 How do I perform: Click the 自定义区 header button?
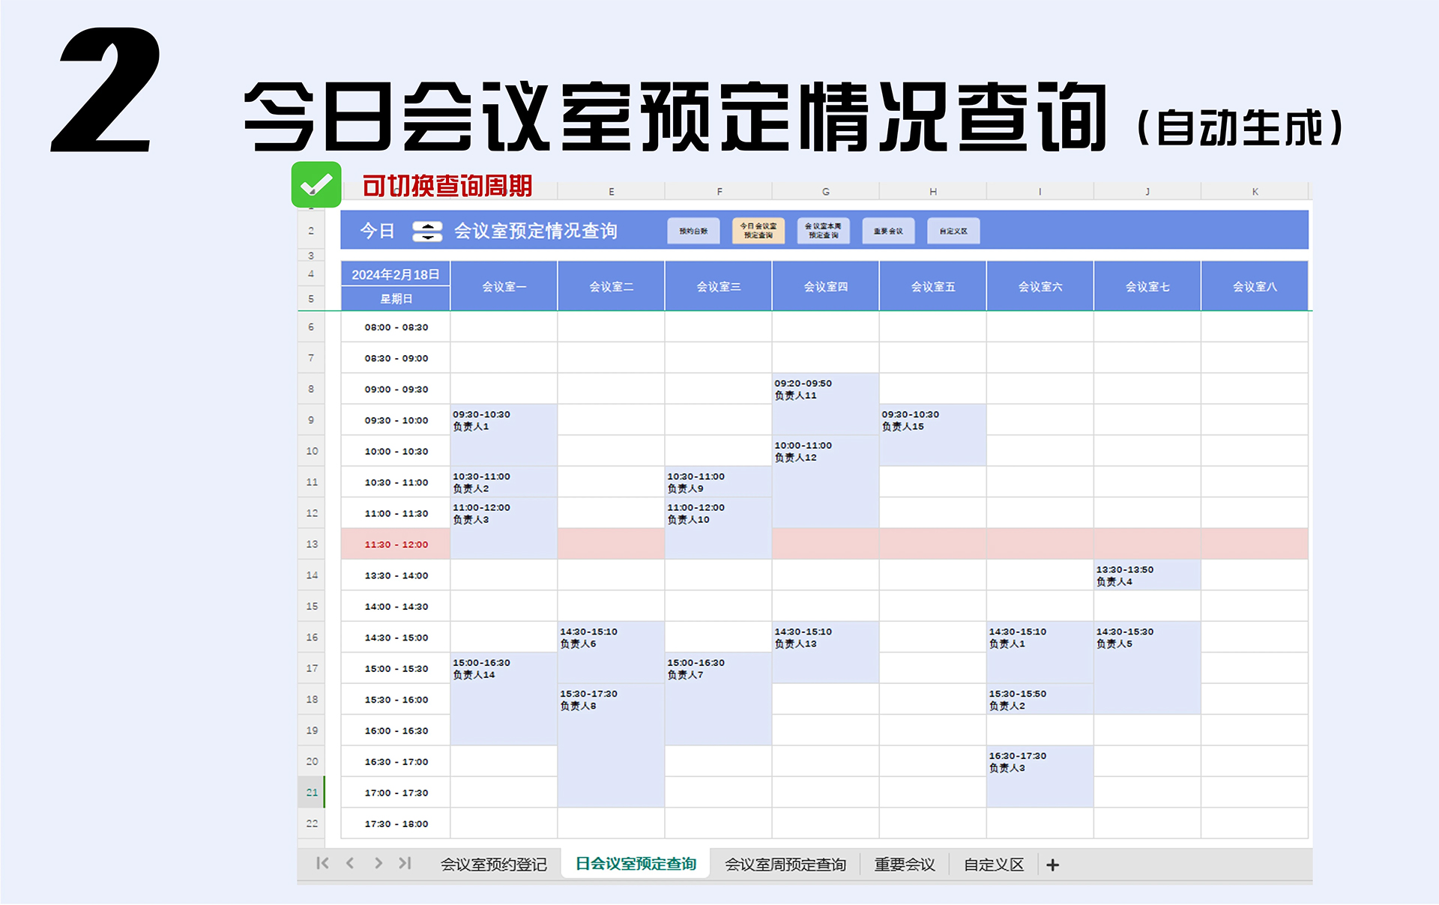pos(953,231)
